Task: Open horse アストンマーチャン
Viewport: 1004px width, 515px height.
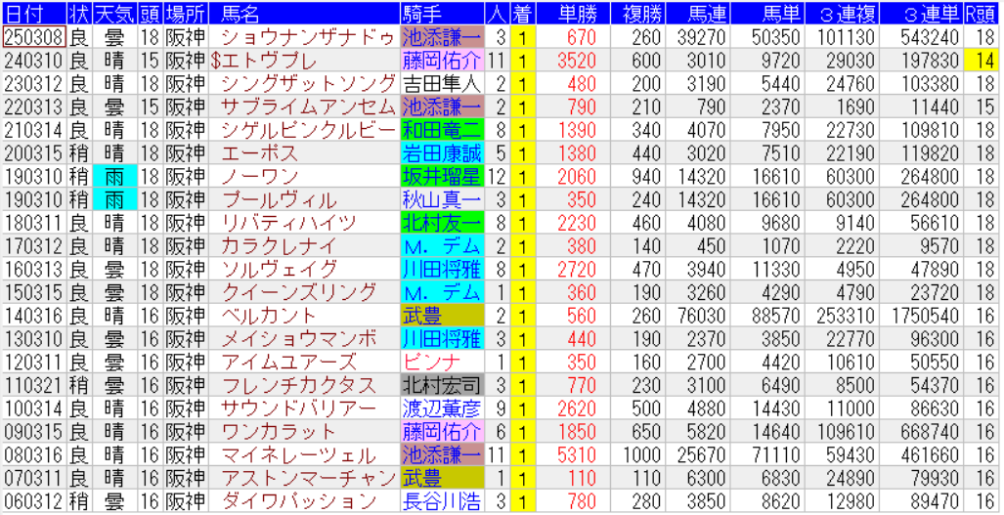Action: point(301,478)
